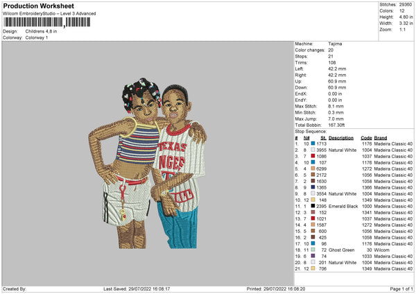The height and width of the screenshot is (294, 416).
Task: Click the black swatch in stop row 11
Action: click(x=313, y=206)
